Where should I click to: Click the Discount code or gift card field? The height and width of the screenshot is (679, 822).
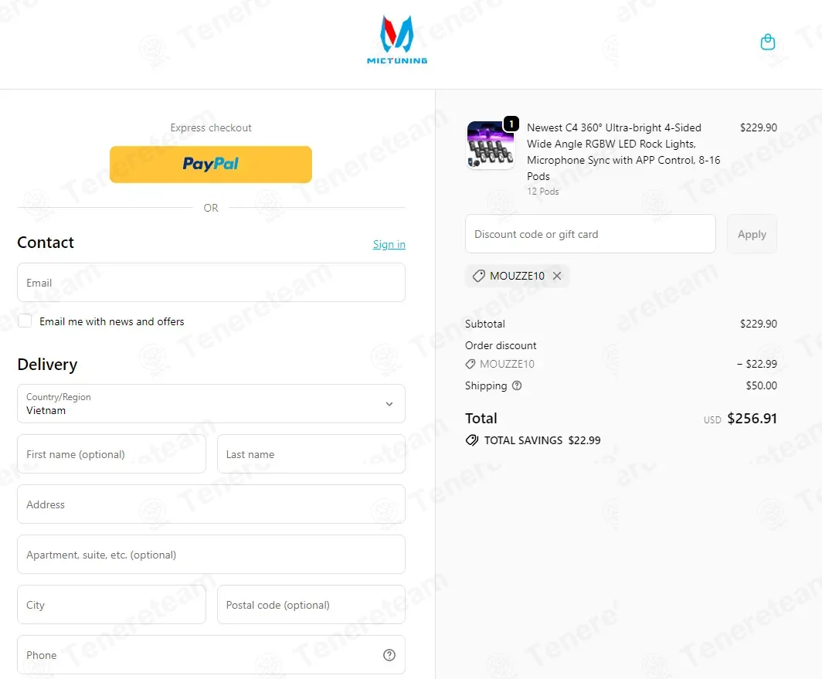pos(590,234)
